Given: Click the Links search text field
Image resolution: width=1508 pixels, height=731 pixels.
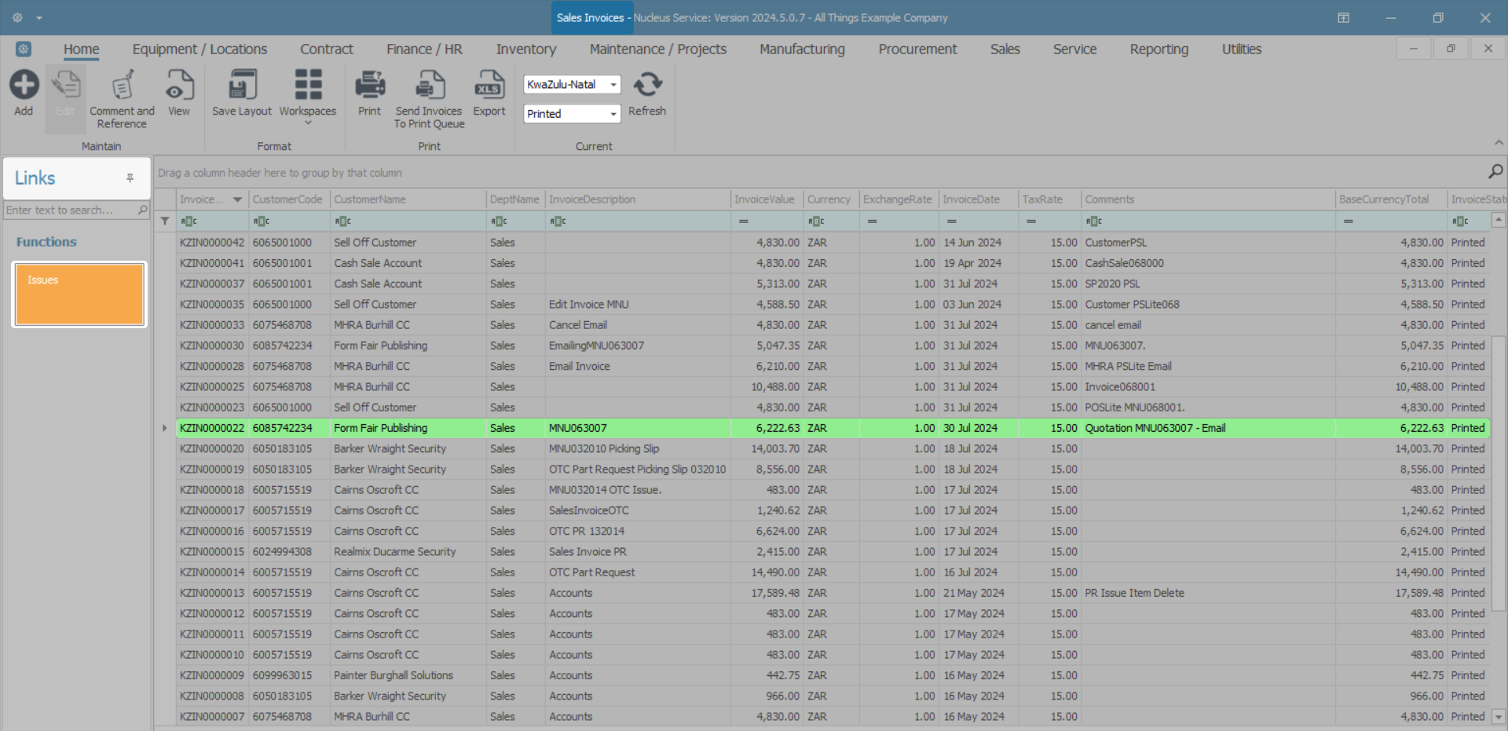Looking at the screenshot, I should pyautogui.click(x=69, y=210).
